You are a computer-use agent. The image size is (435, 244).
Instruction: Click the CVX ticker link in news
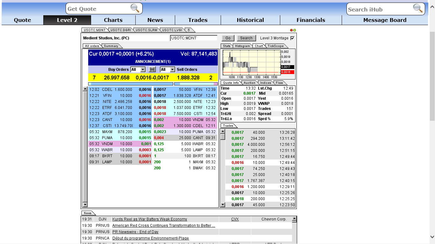coord(235,219)
